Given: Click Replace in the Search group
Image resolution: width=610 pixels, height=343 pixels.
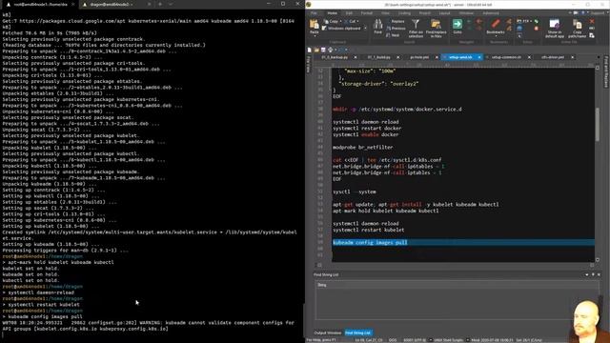Looking at the screenshot, I should click(x=396, y=22).
